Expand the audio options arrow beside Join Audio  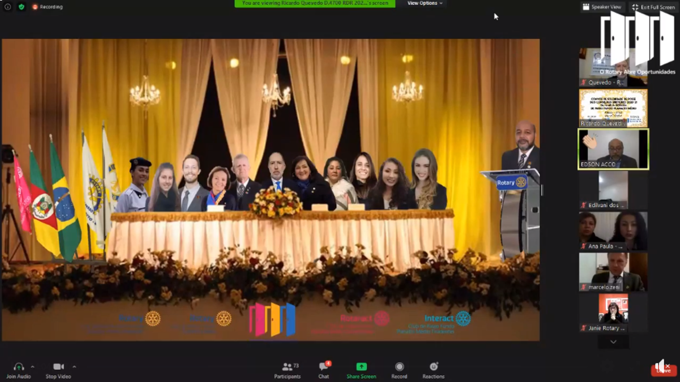click(32, 367)
